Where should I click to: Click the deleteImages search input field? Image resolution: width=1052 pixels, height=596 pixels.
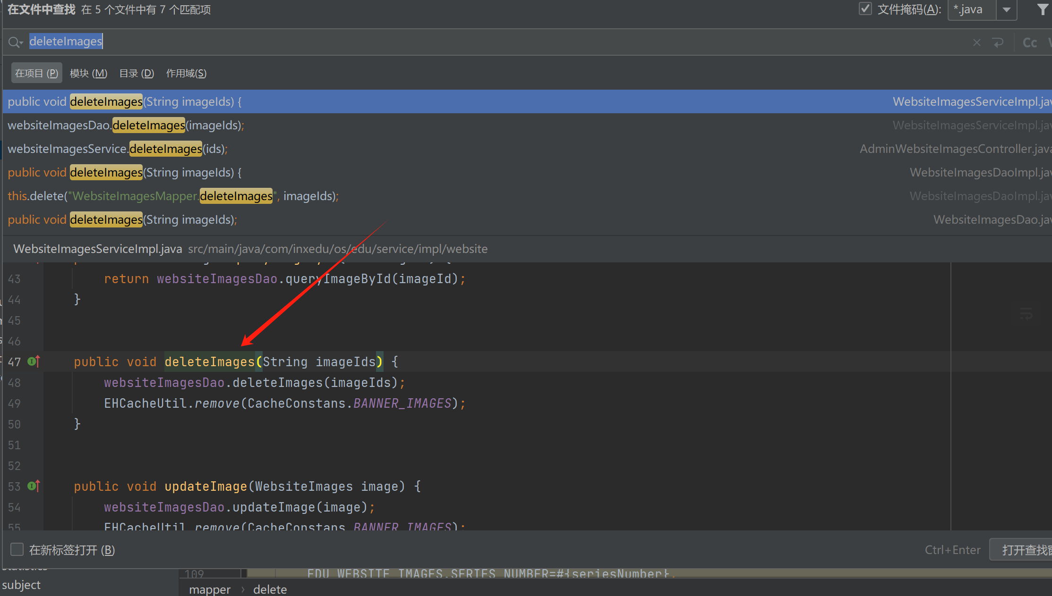(491, 42)
